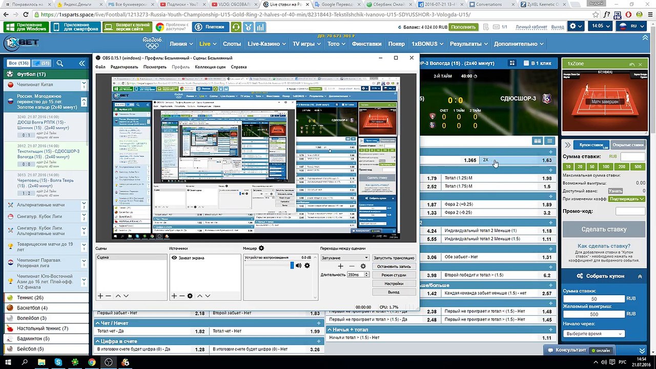
Task: Open Windows Start menu
Action: (x=8, y=362)
